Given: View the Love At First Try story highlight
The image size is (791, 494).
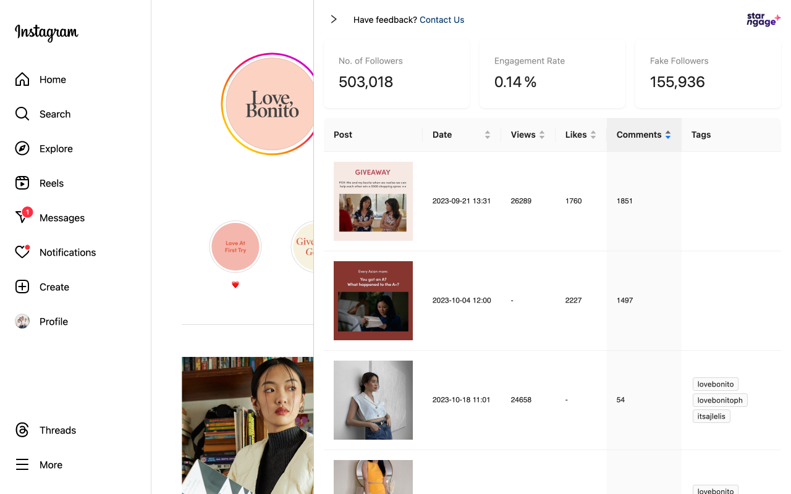Looking at the screenshot, I should tap(235, 246).
